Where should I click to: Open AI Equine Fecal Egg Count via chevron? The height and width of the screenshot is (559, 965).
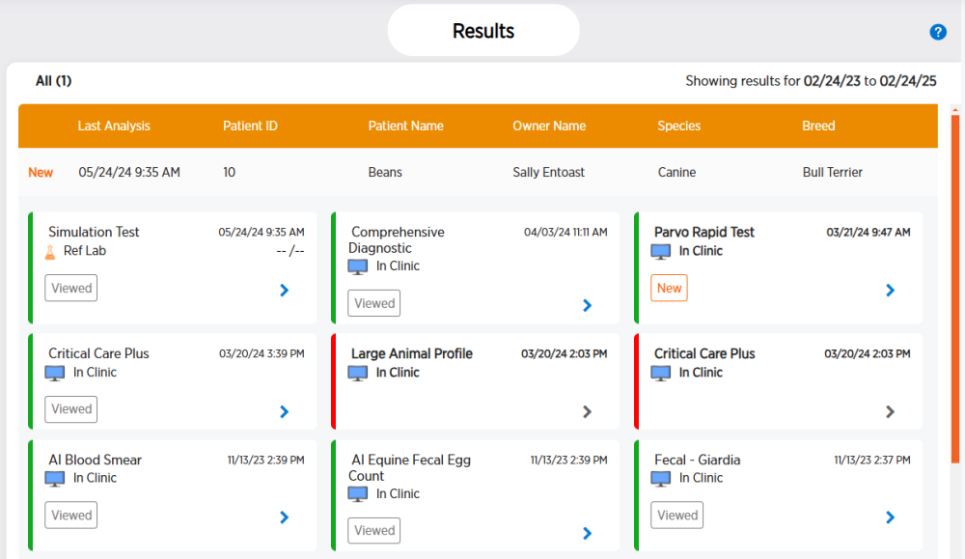(x=587, y=533)
